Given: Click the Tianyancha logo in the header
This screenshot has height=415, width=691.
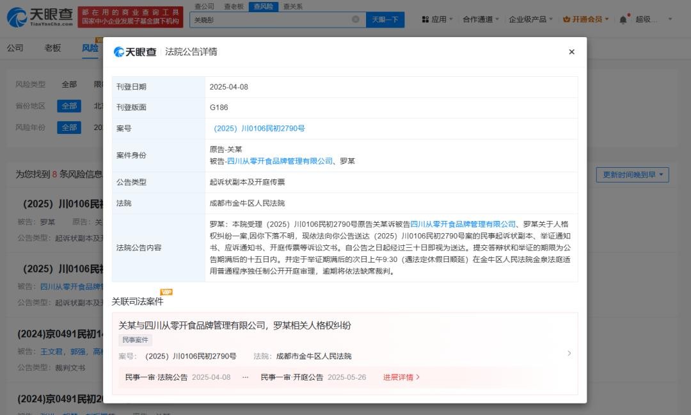Looking at the screenshot, I should pos(40,17).
